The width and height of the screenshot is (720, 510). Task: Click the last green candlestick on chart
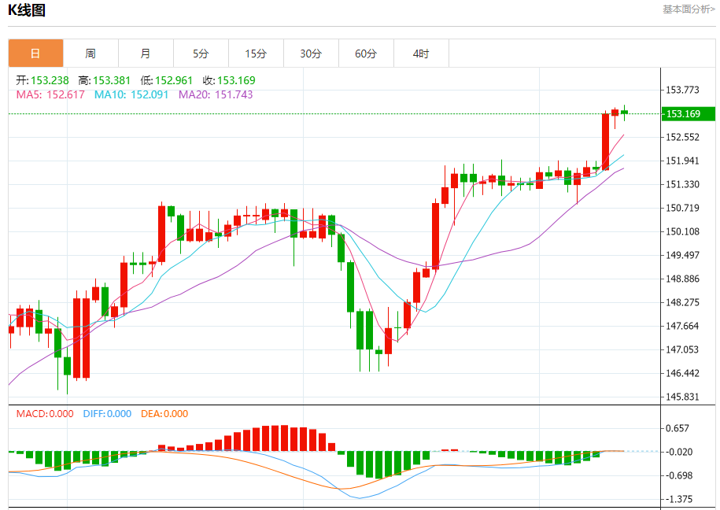click(625, 112)
